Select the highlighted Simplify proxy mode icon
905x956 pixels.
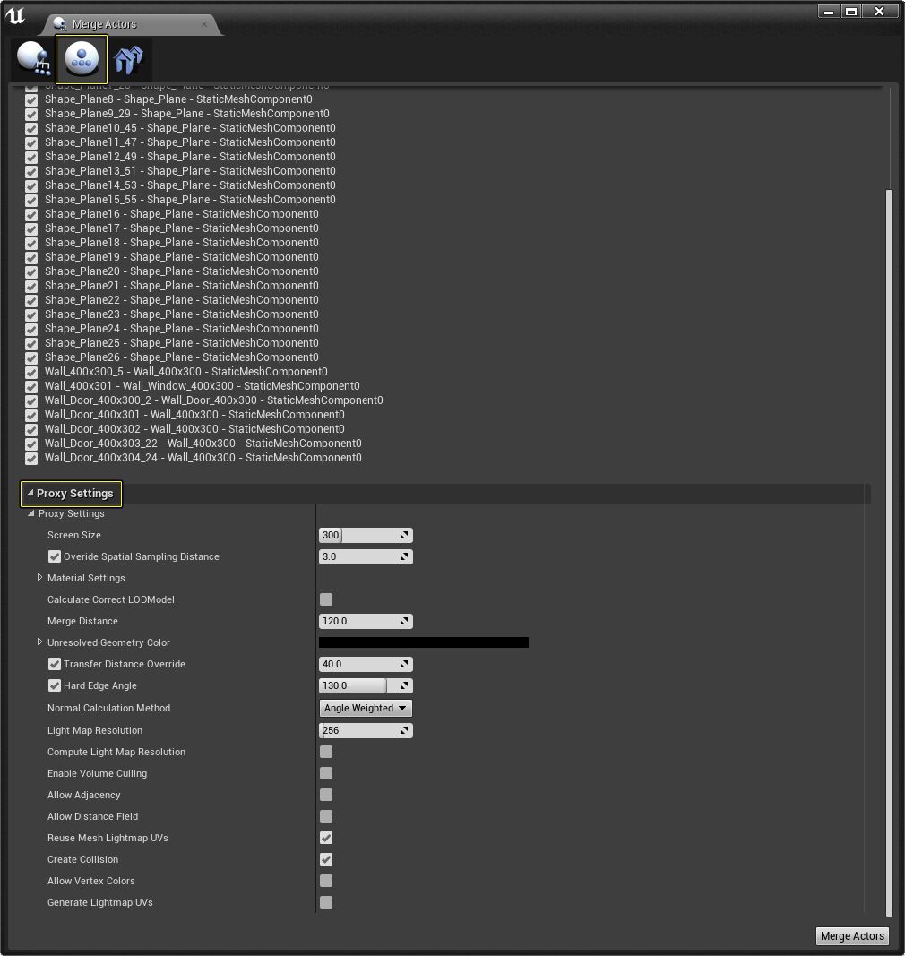click(81, 58)
